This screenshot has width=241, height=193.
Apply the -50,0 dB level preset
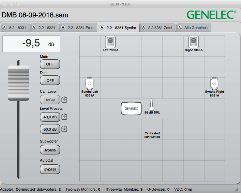[50, 129]
